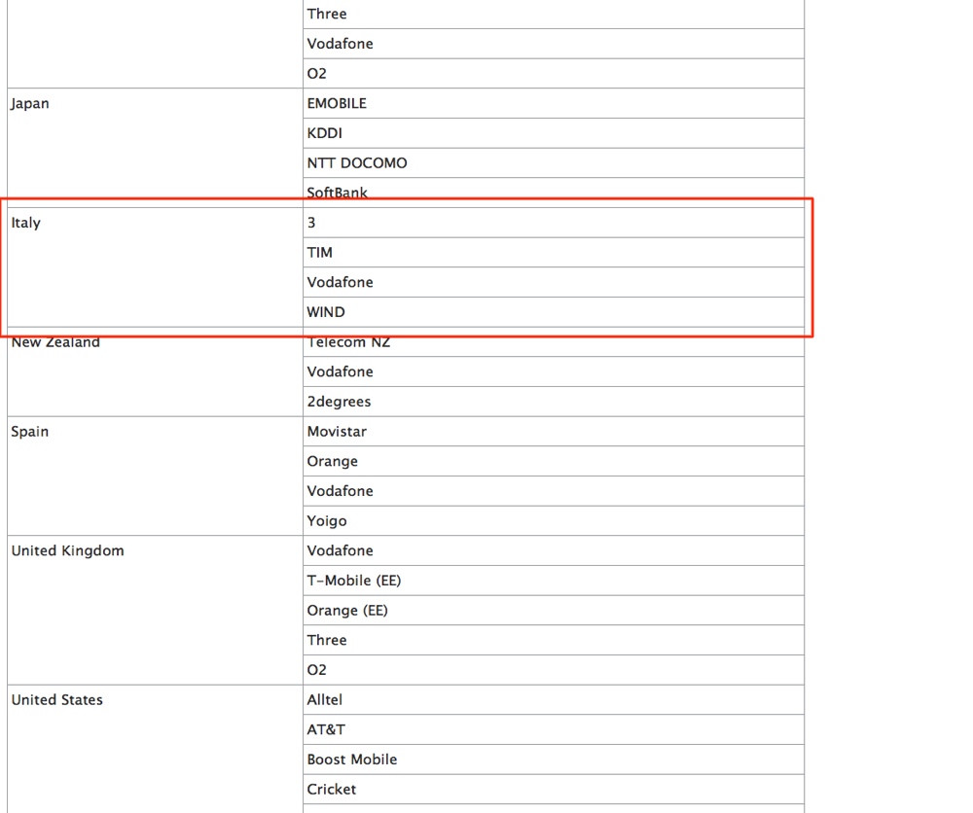Click the New Zealand country cell
Image resolution: width=973 pixels, height=813 pixels.
coord(55,342)
